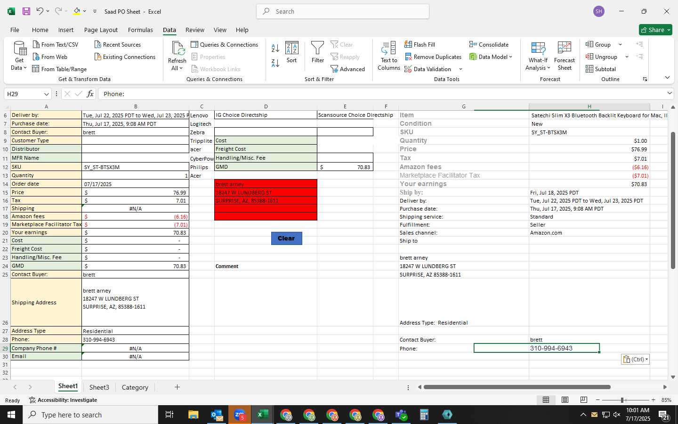Open Calculator from taskbar
Viewport: 678px width, 424px height.
[424, 415]
